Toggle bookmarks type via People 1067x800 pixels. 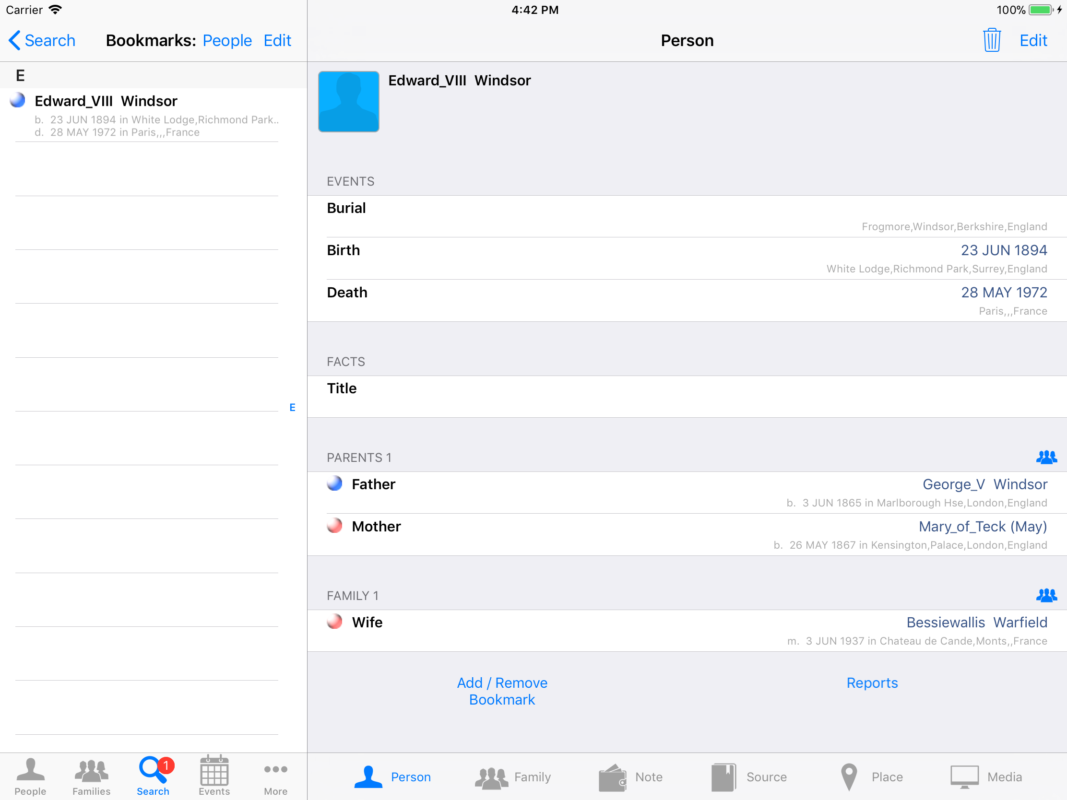(227, 40)
